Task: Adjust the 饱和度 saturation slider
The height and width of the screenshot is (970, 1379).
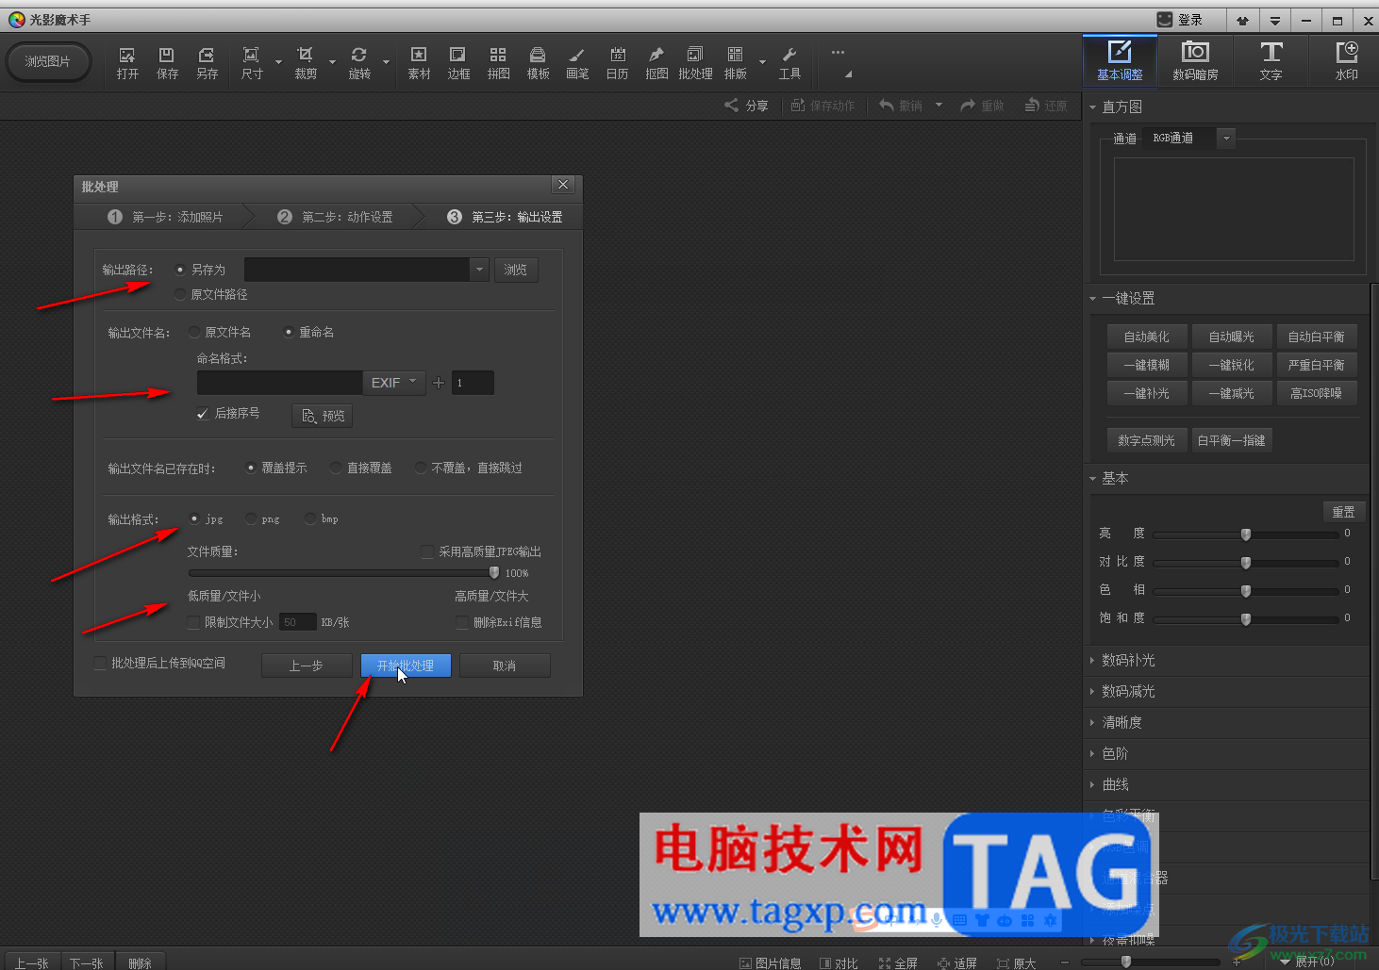Action: coord(1246,619)
